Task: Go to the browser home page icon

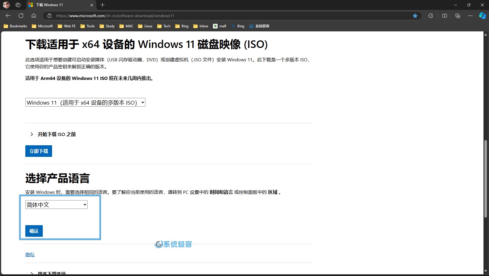Action: point(34,16)
